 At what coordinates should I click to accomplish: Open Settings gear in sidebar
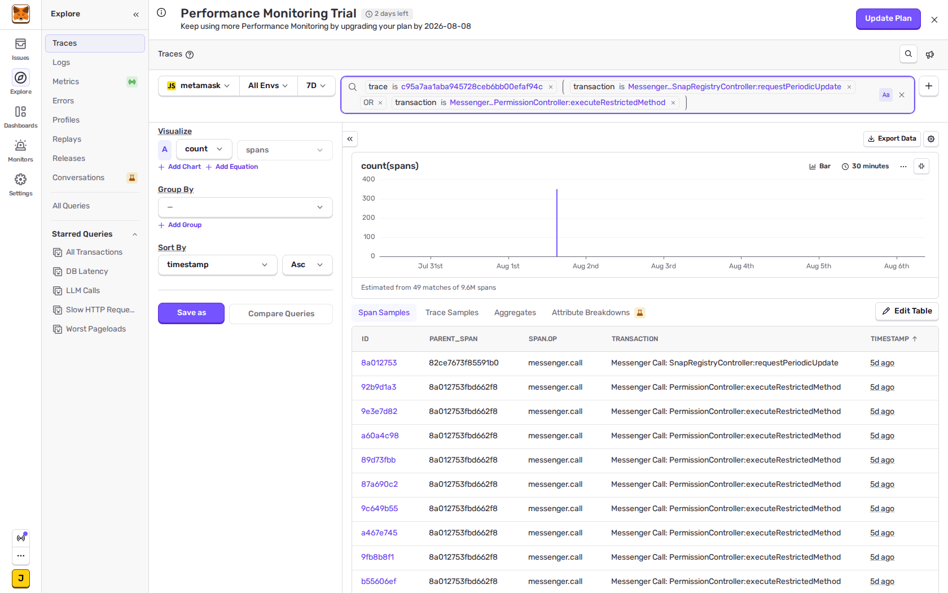click(x=20, y=184)
